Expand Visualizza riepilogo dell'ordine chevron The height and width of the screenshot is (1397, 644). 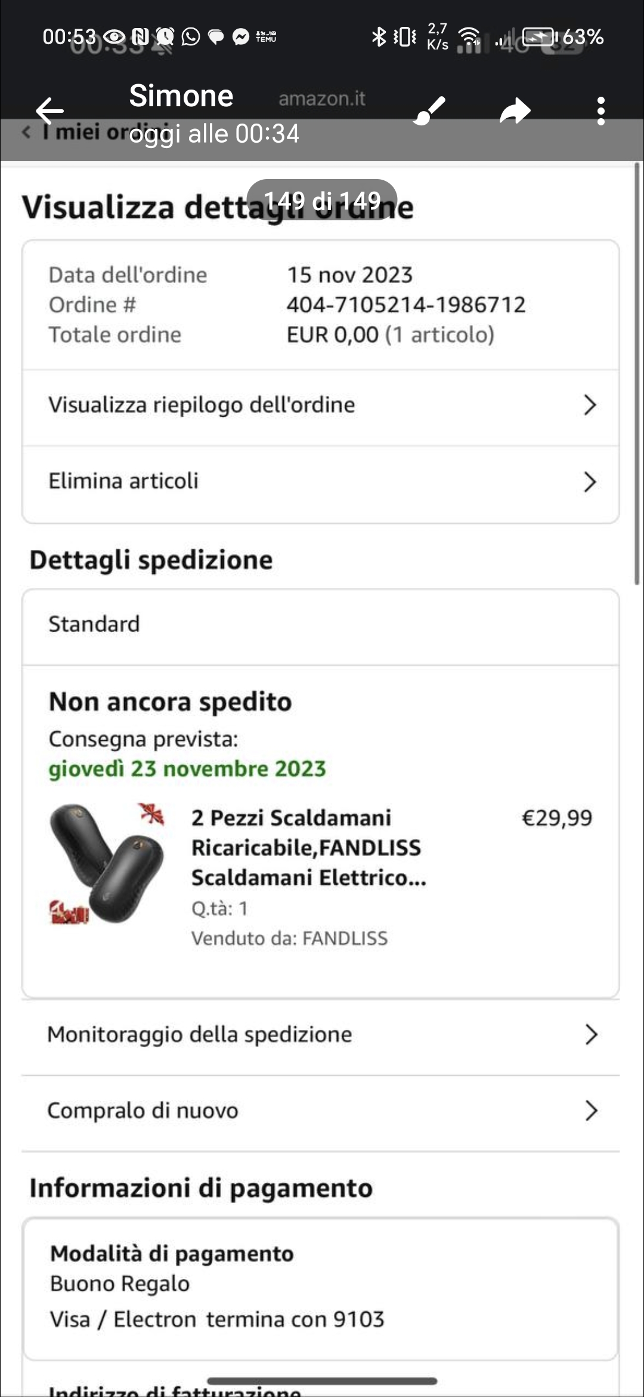point(589,405)
